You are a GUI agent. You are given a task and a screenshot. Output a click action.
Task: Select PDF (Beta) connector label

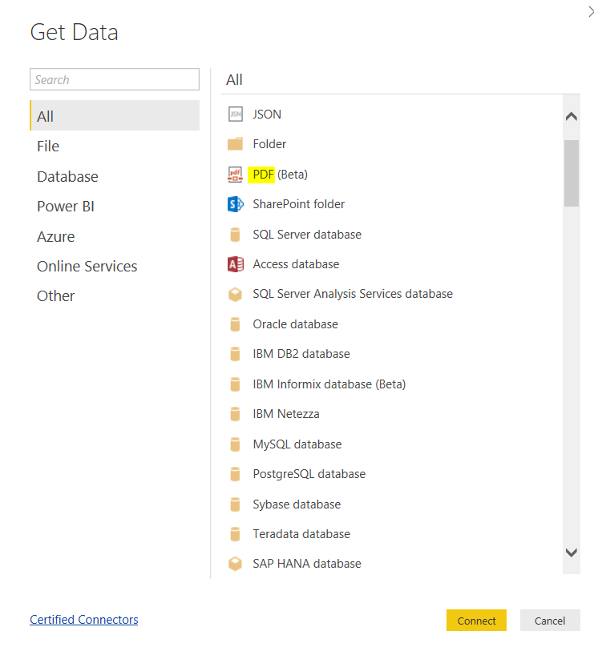tap(280, 175)
